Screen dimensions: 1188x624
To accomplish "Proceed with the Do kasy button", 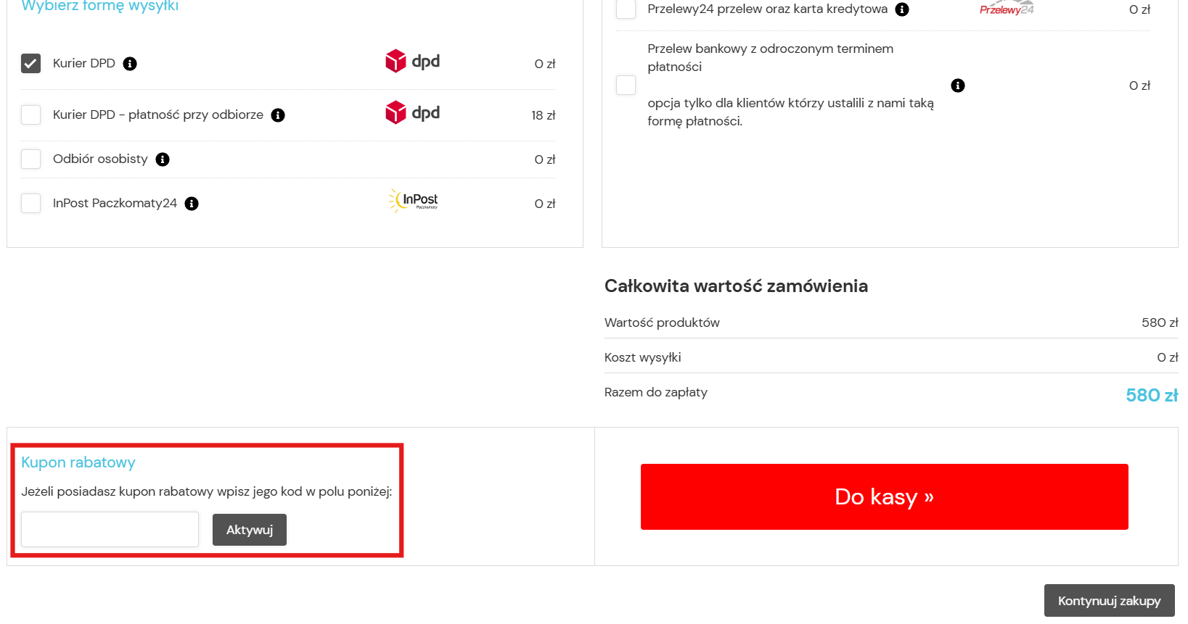I will [x=884, y=497].
